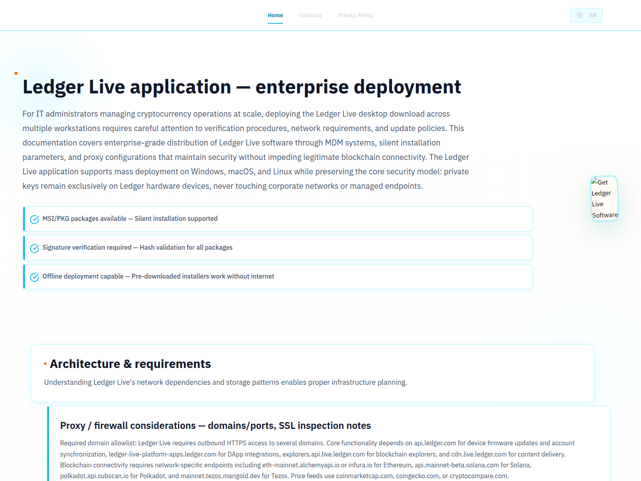Viewport: 641px width, 481px height.
Task: Open the Home navigation tab
Action: [x=275, y=15]
